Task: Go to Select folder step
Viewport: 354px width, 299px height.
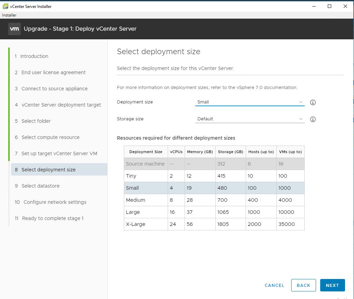Action: coord(33,121)
